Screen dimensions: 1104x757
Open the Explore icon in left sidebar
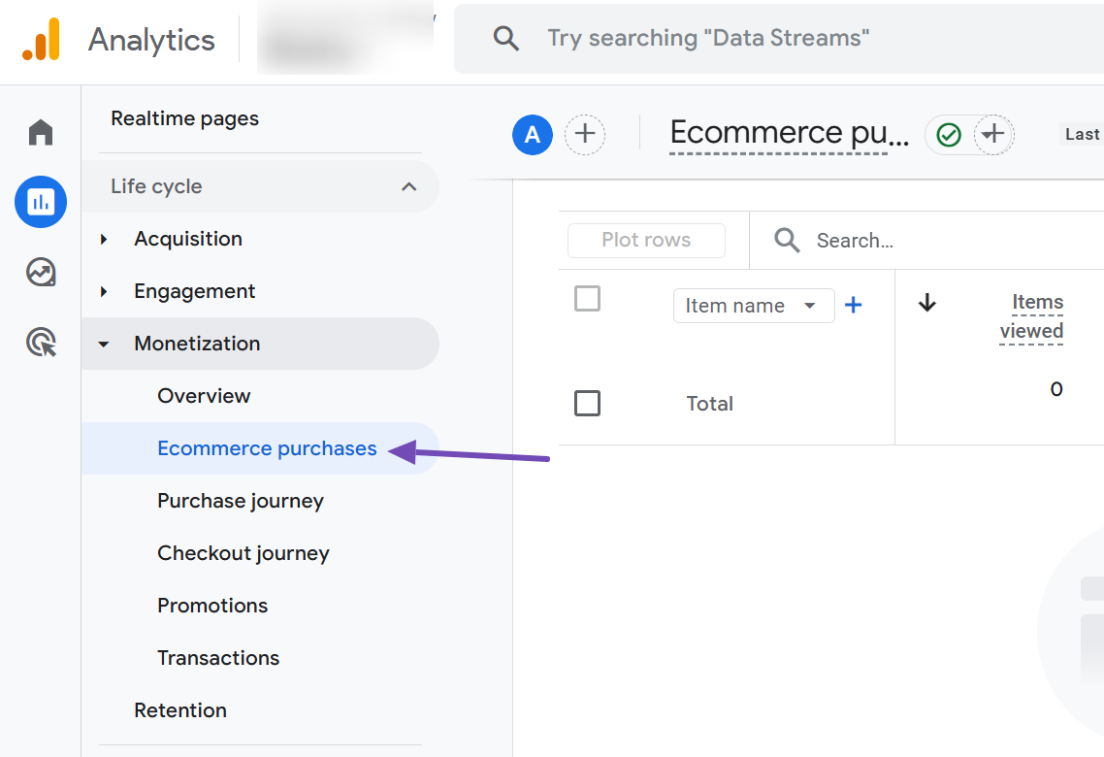click(x=40, y=273)
